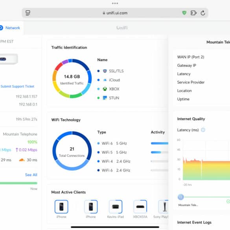Click the WiFi 4 2.4 GHz activity bar
The image size is (230, 230).
coord(160,161)
